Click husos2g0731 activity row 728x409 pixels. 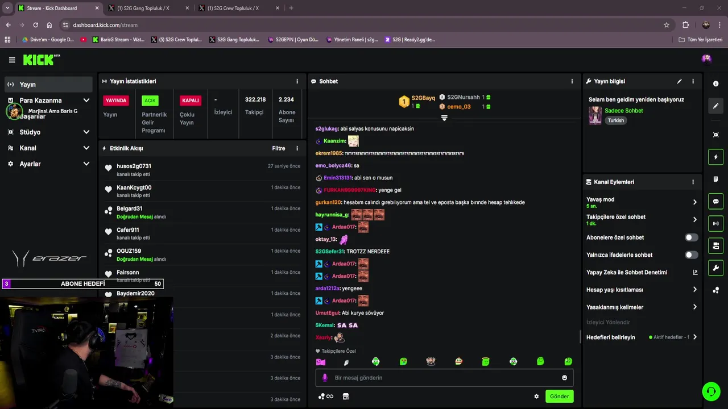click(202, 170)
